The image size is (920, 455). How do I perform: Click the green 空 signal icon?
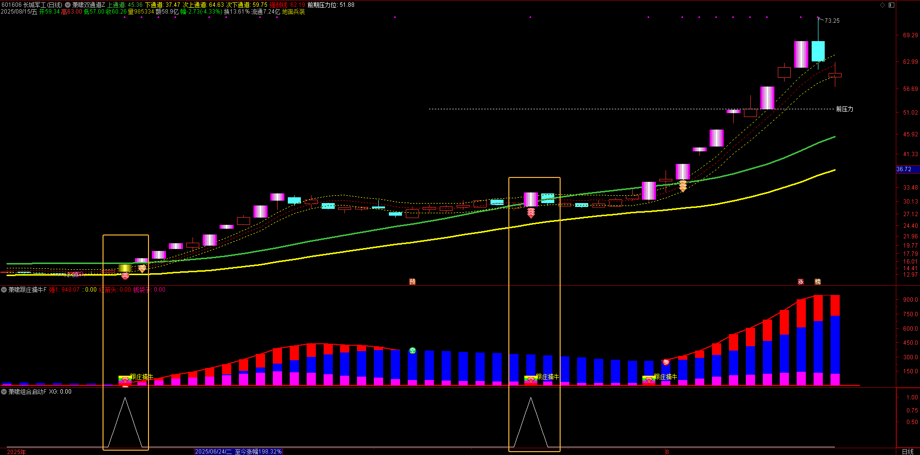(x=412, y=351)
